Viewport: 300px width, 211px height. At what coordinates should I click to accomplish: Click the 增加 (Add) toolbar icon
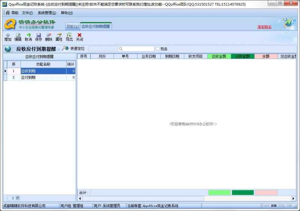(8, 37)
